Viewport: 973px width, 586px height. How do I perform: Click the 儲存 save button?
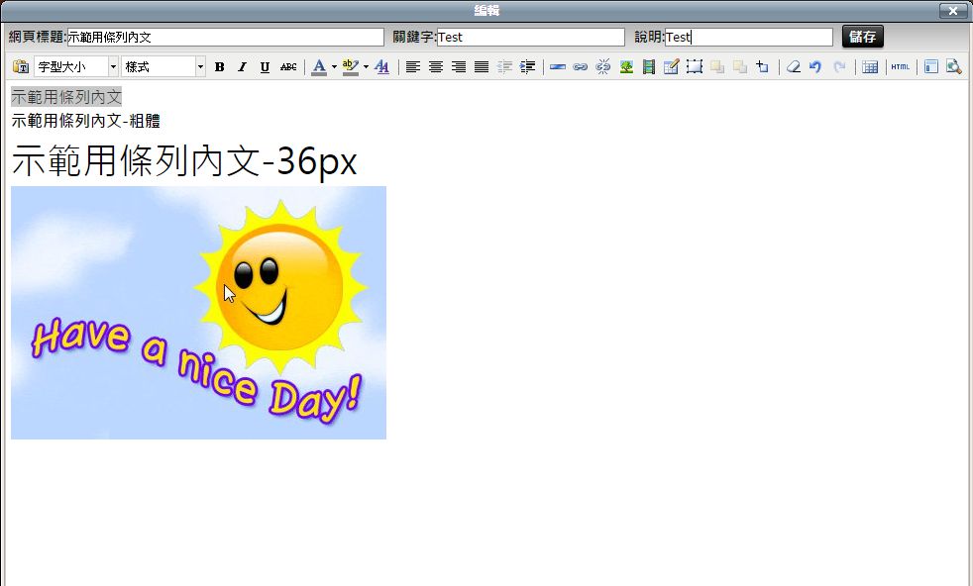[x=862, y=37]
